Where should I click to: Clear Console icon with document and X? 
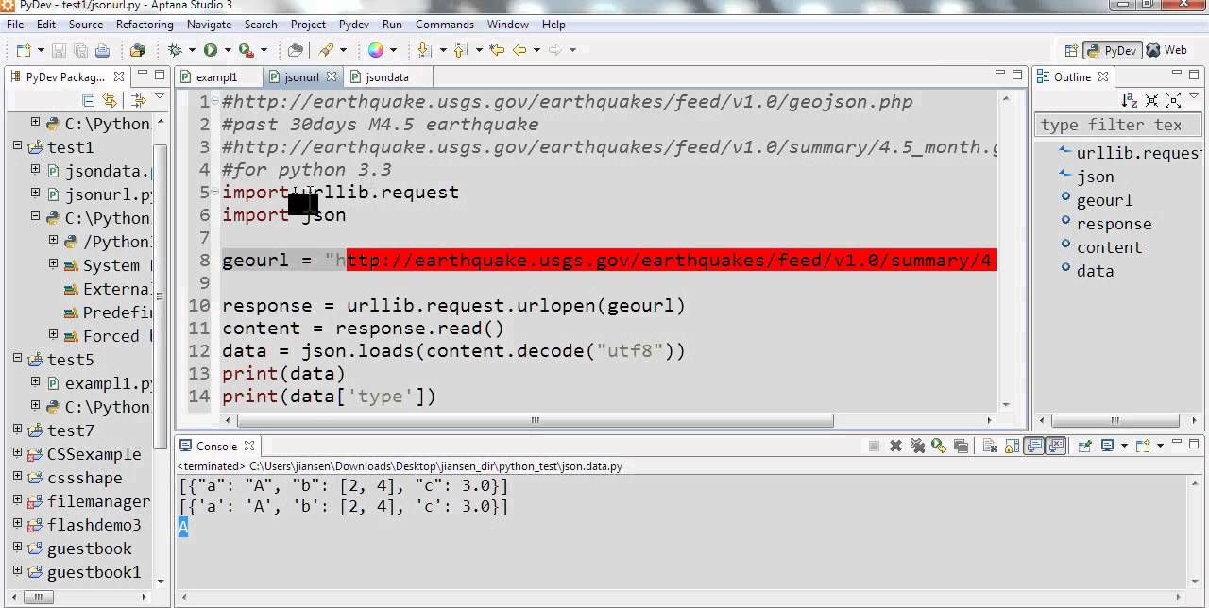[990, 446]
